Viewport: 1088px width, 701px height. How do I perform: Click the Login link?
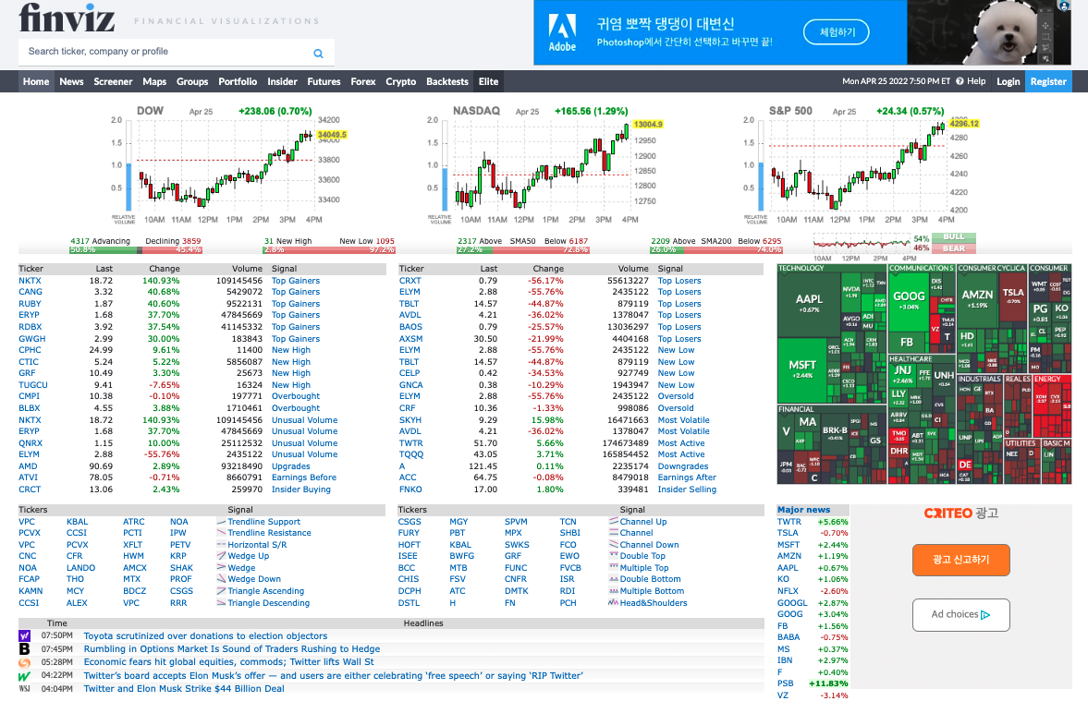pyautogui.click(x=1009, y=81)
